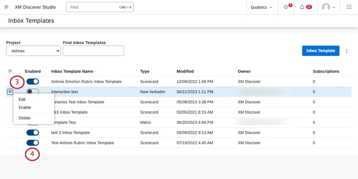Open the hamburger navigation menu
The width and height of the screenshot is (358, 179).
(6, 7)
